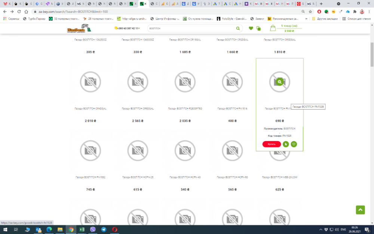Click the BOSTITCH search input field
Viewport: 374px width, 234px height.
point(191,28)
